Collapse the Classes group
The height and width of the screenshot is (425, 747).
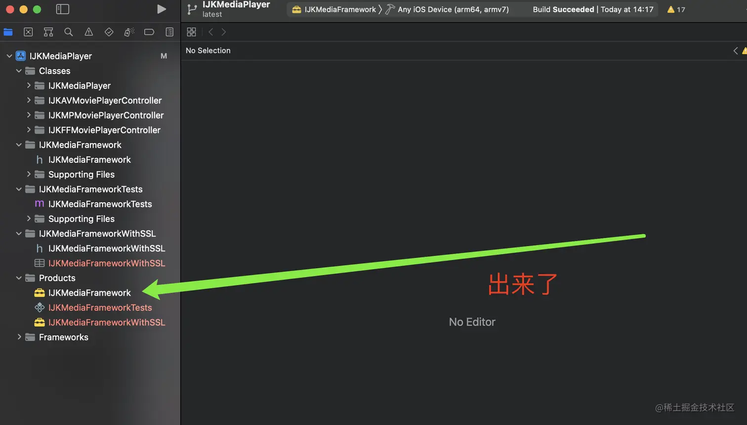tap(19, 71)
